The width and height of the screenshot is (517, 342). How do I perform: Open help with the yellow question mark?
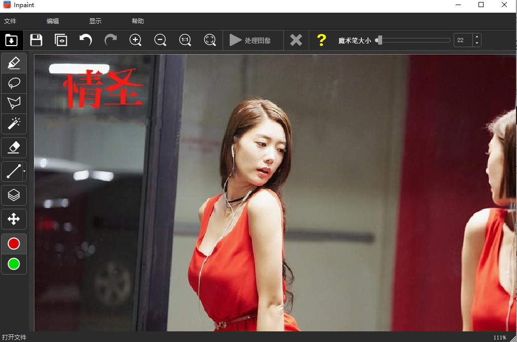[321, 40]
